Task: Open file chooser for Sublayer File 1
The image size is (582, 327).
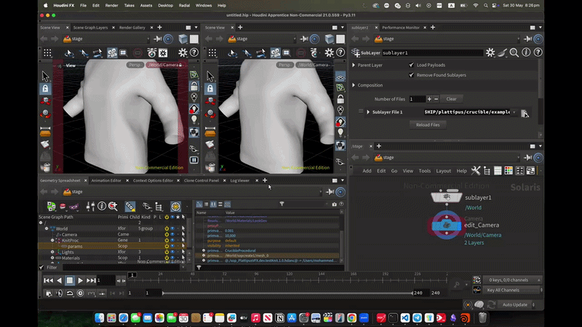Action: 524,113
